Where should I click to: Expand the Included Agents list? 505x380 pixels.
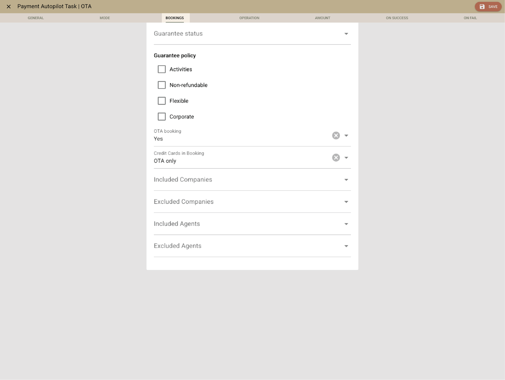346,224
